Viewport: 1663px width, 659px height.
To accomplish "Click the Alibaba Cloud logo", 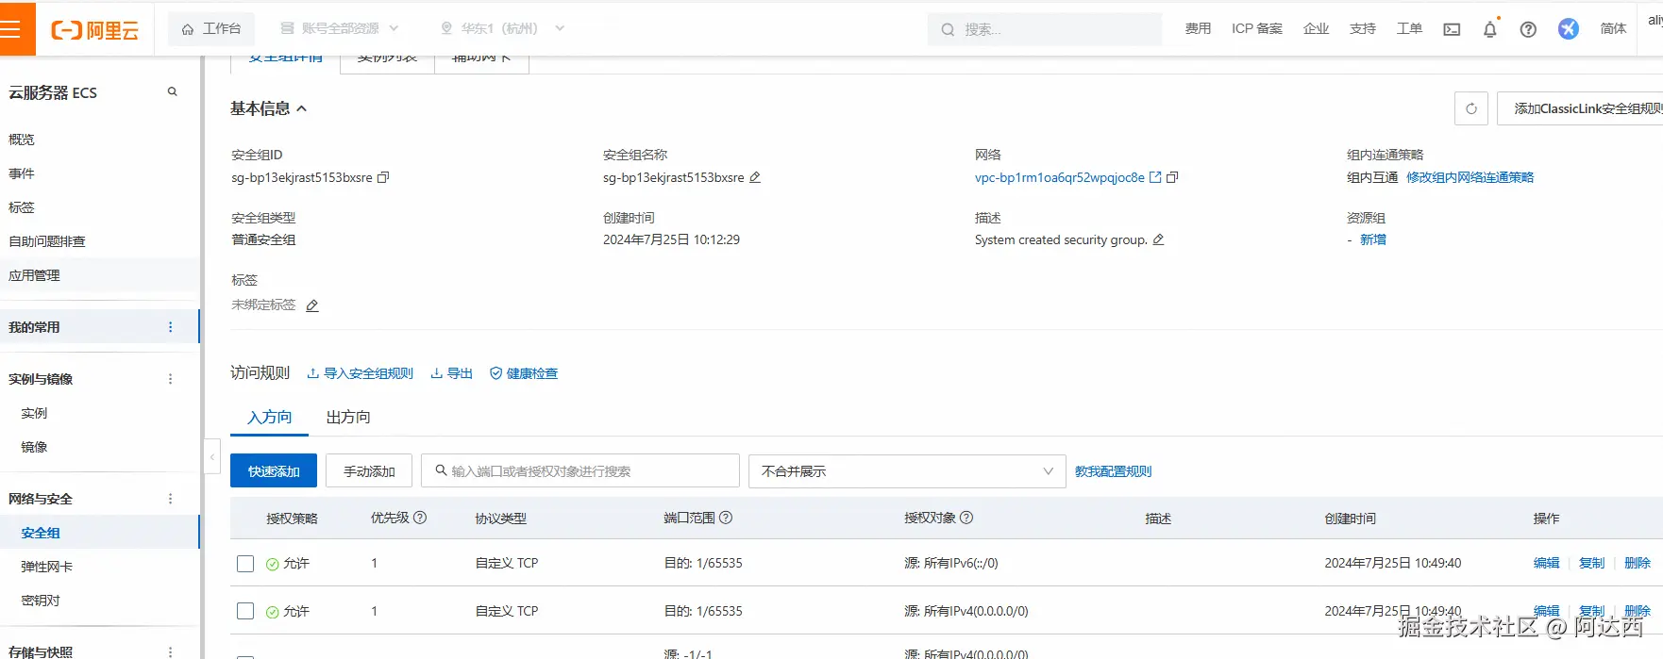I will 94,30.
